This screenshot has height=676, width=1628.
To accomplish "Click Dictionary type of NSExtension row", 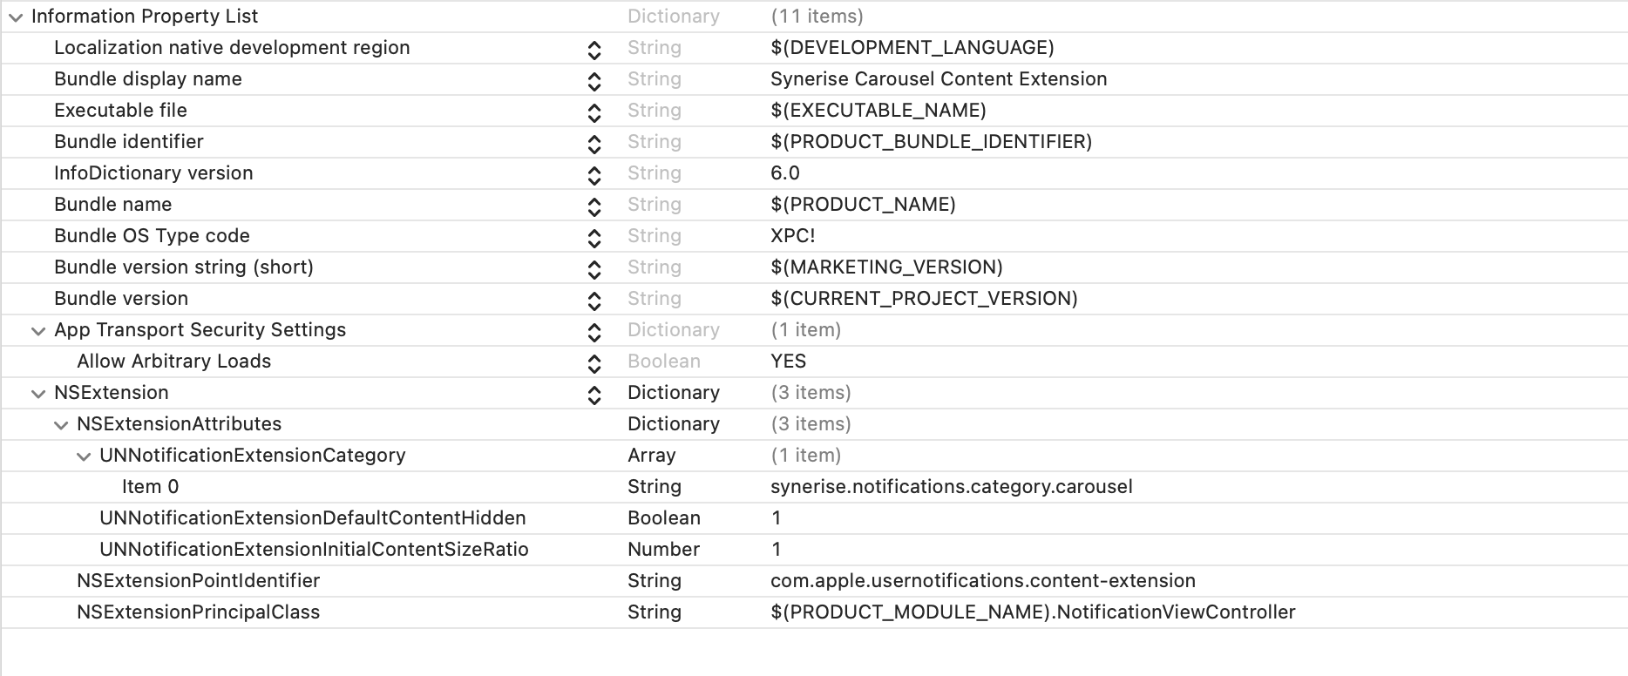I will [674, 393].
